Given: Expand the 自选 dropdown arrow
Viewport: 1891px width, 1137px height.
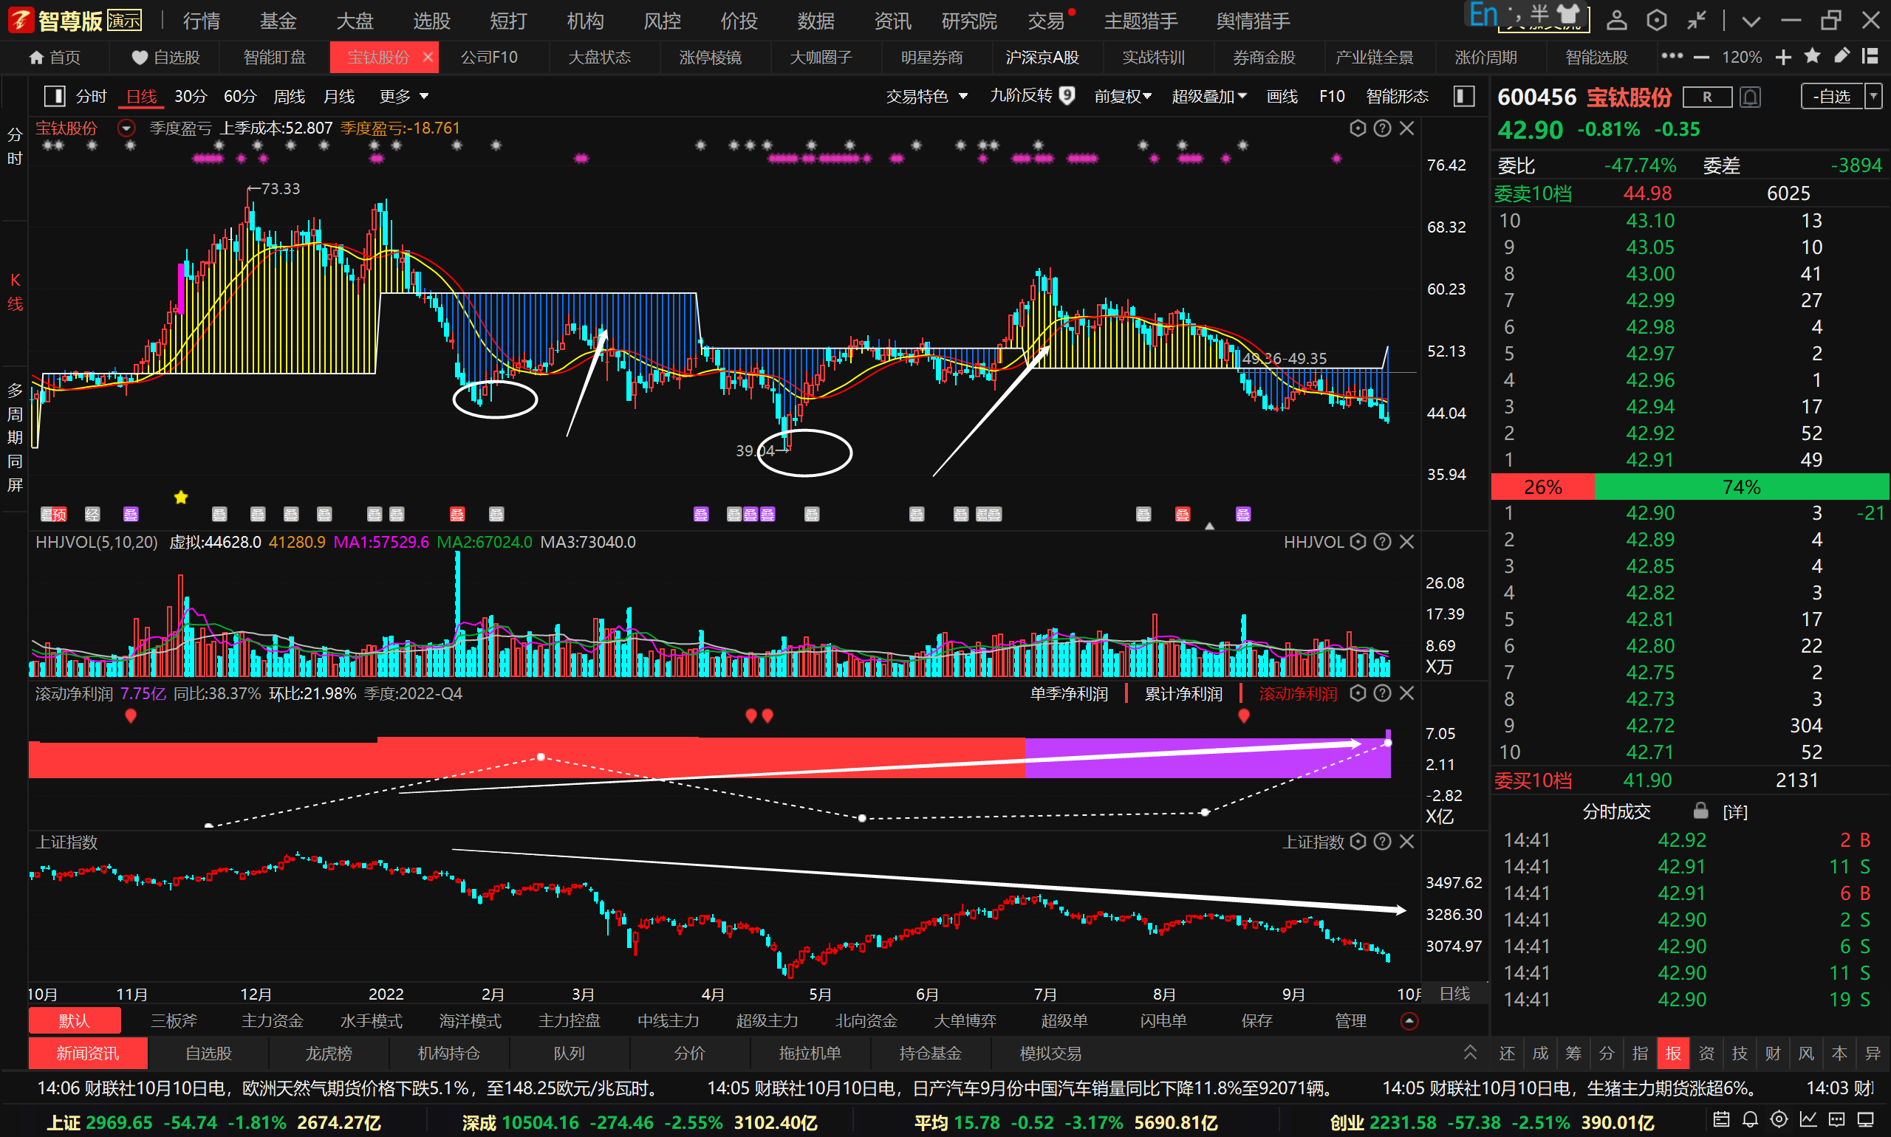Looking at the screenshot, I should [x=1873, y=97].
